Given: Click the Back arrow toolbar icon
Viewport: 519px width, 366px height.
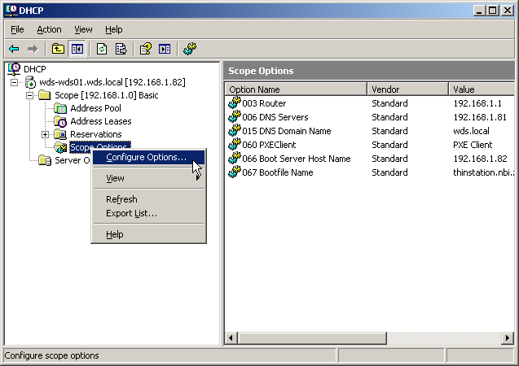Looking at the screenshot, I should 14,50.
